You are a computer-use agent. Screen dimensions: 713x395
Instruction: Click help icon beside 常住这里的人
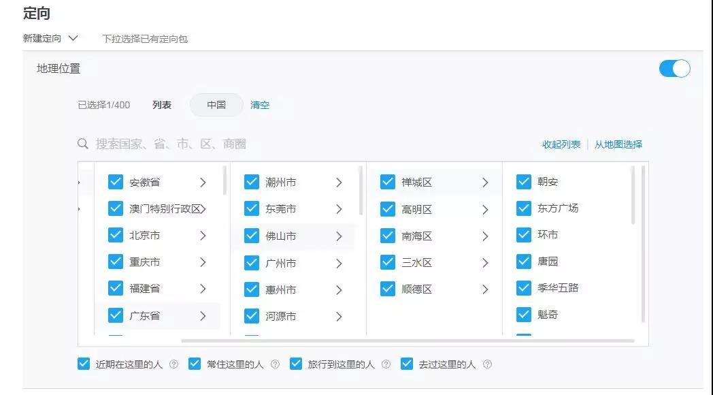tap(275, 364)
